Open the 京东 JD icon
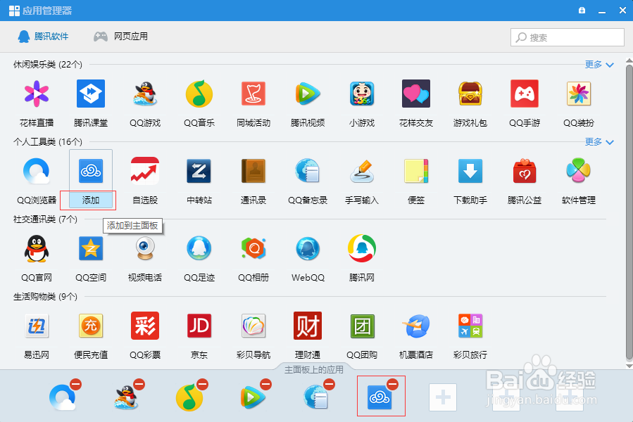Image resolution: width=633 pixels, height=422 pixels. pos(199,326)
